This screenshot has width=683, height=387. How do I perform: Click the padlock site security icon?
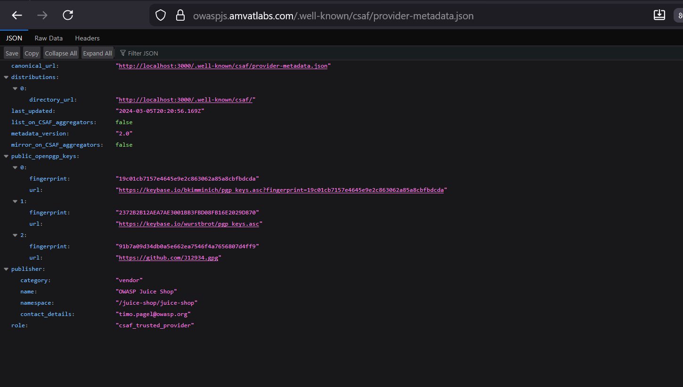(180, 16)
